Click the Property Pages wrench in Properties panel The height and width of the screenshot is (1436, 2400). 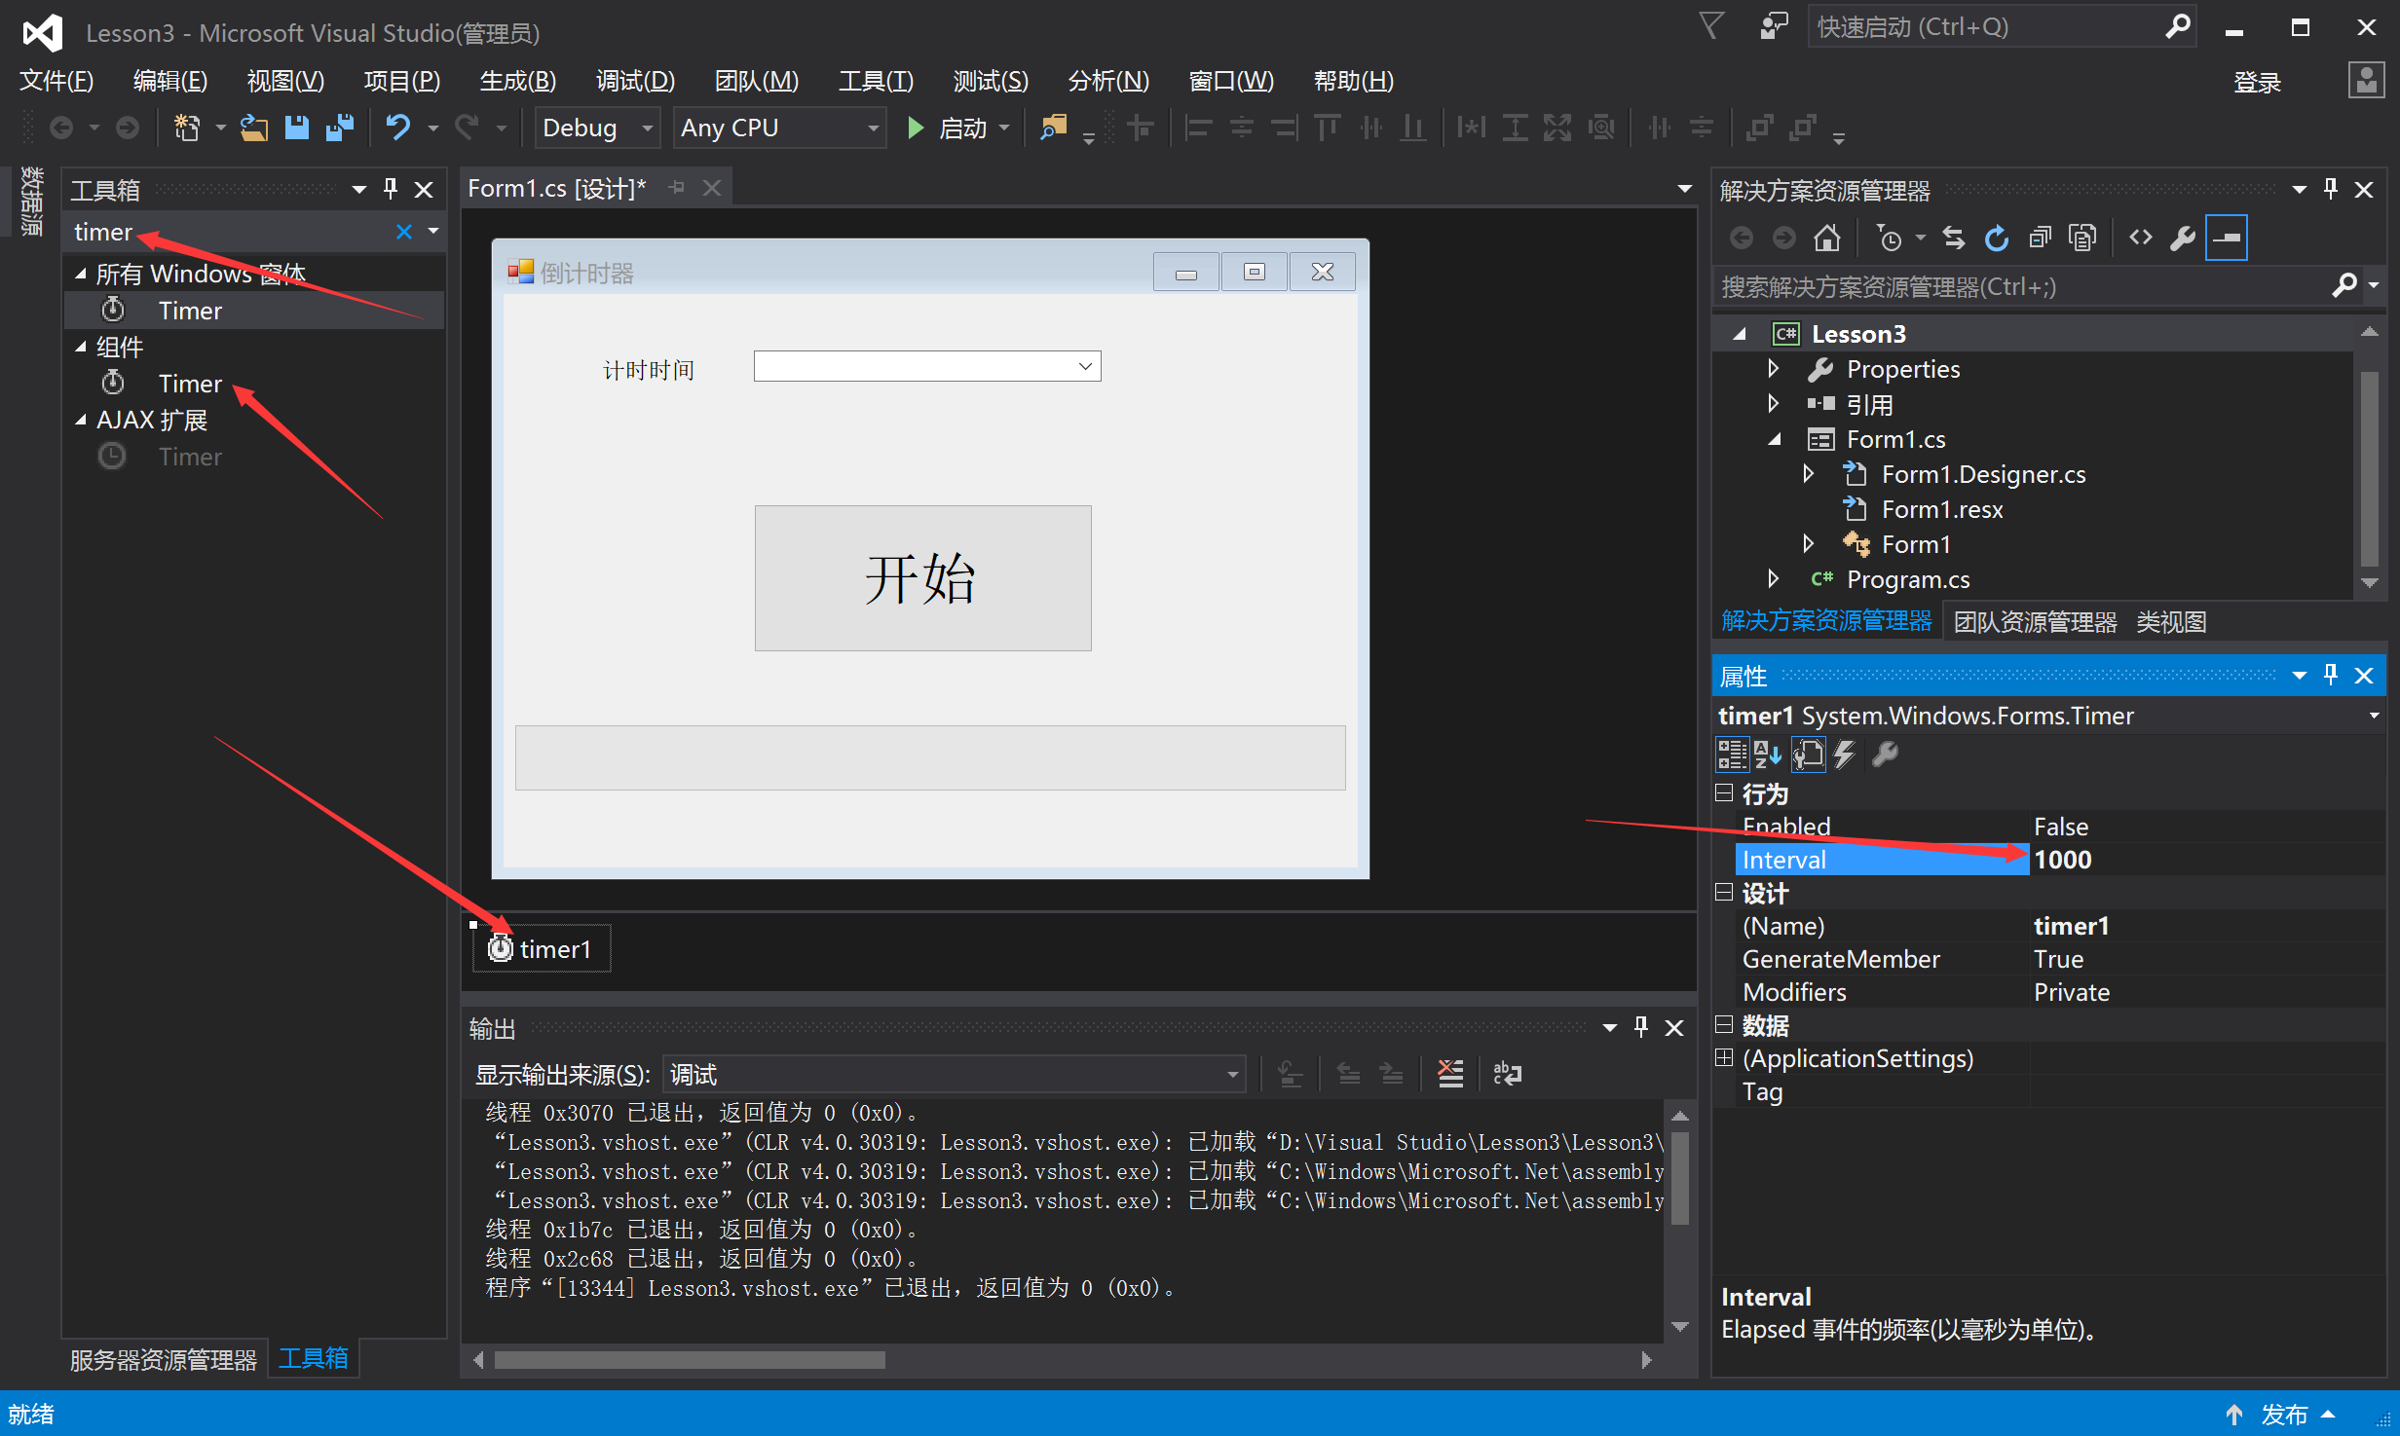coord(1886,755)
